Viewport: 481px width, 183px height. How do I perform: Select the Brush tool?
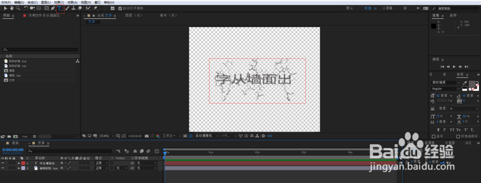point(67,8)
